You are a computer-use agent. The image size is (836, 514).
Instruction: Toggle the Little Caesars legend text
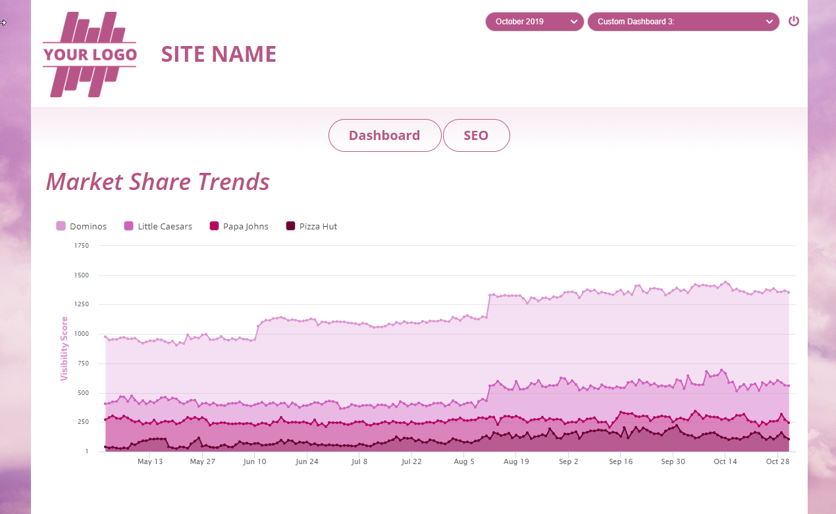(165, 226)
